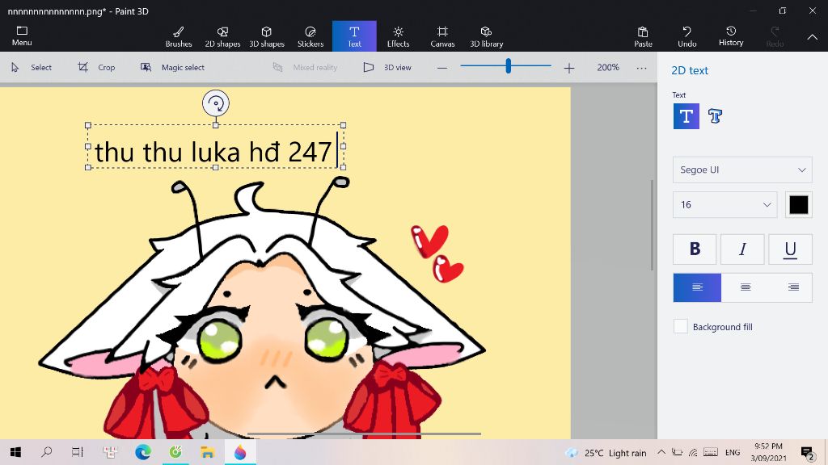Open weather 25°C Light rain widget
The width and height of the screenshot is (828, 465).
(x=606, y=453)
